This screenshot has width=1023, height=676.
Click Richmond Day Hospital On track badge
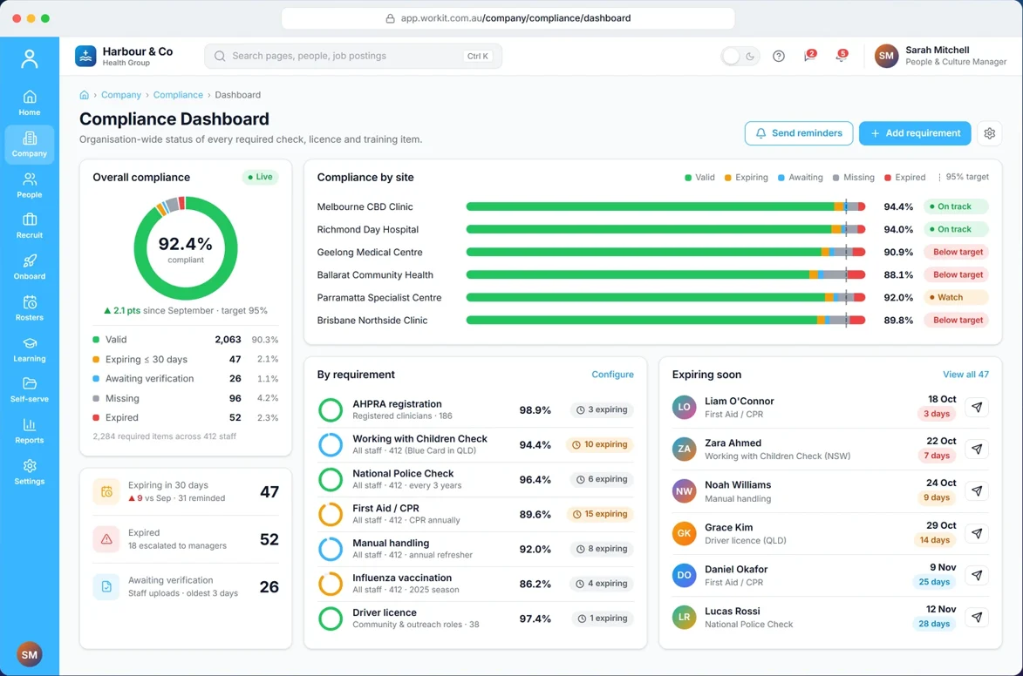click(955, 229)
